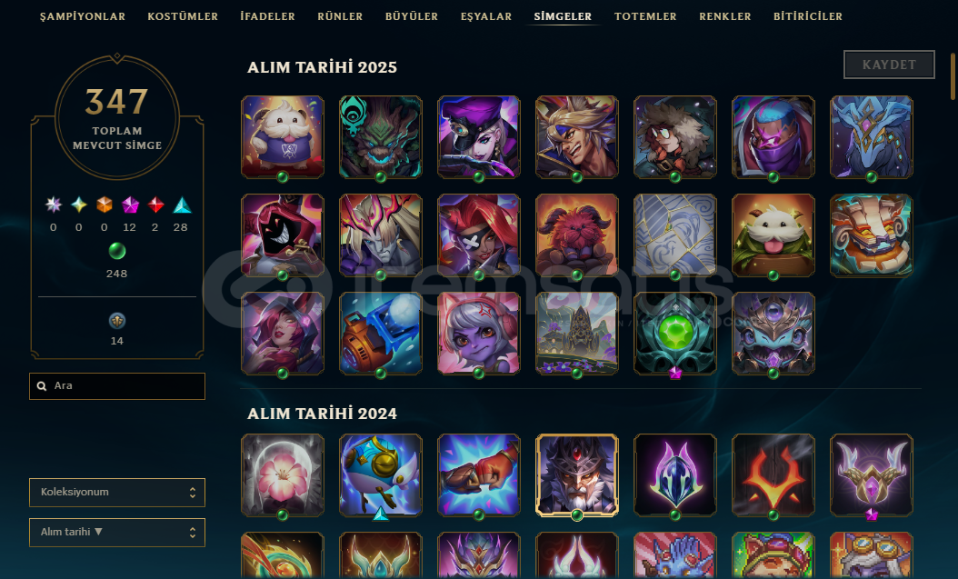Select the bearded king icon with gold border
The image size is (958, 579).
click(x=577, y=475)
